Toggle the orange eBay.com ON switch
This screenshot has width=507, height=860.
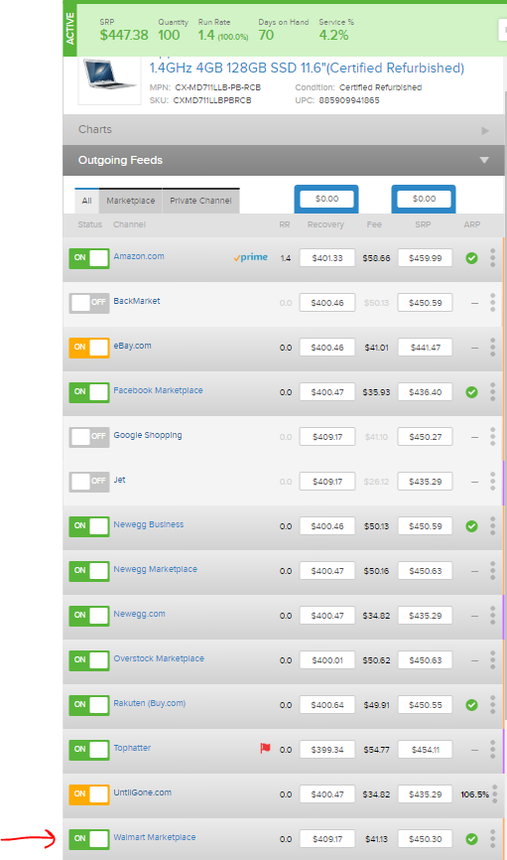89,348
